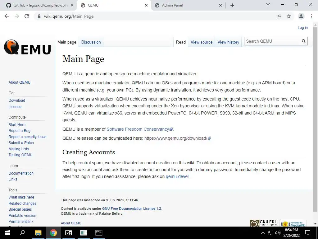Open What links here tool
318x239 pixels.
click(x=21, y=197)
